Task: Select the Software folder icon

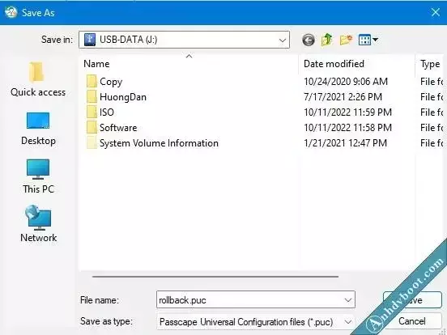Action: pyautogui.click(x=92, y=128)
